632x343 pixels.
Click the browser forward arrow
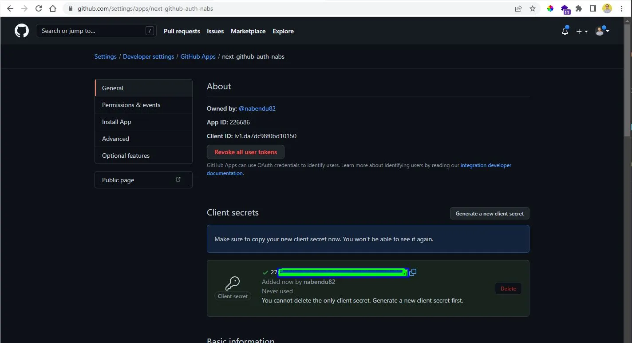pyautogui.click(x=24, y=8)
